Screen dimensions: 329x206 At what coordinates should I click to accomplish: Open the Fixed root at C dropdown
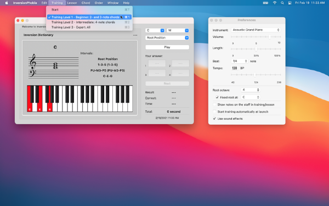click(251, 97)
